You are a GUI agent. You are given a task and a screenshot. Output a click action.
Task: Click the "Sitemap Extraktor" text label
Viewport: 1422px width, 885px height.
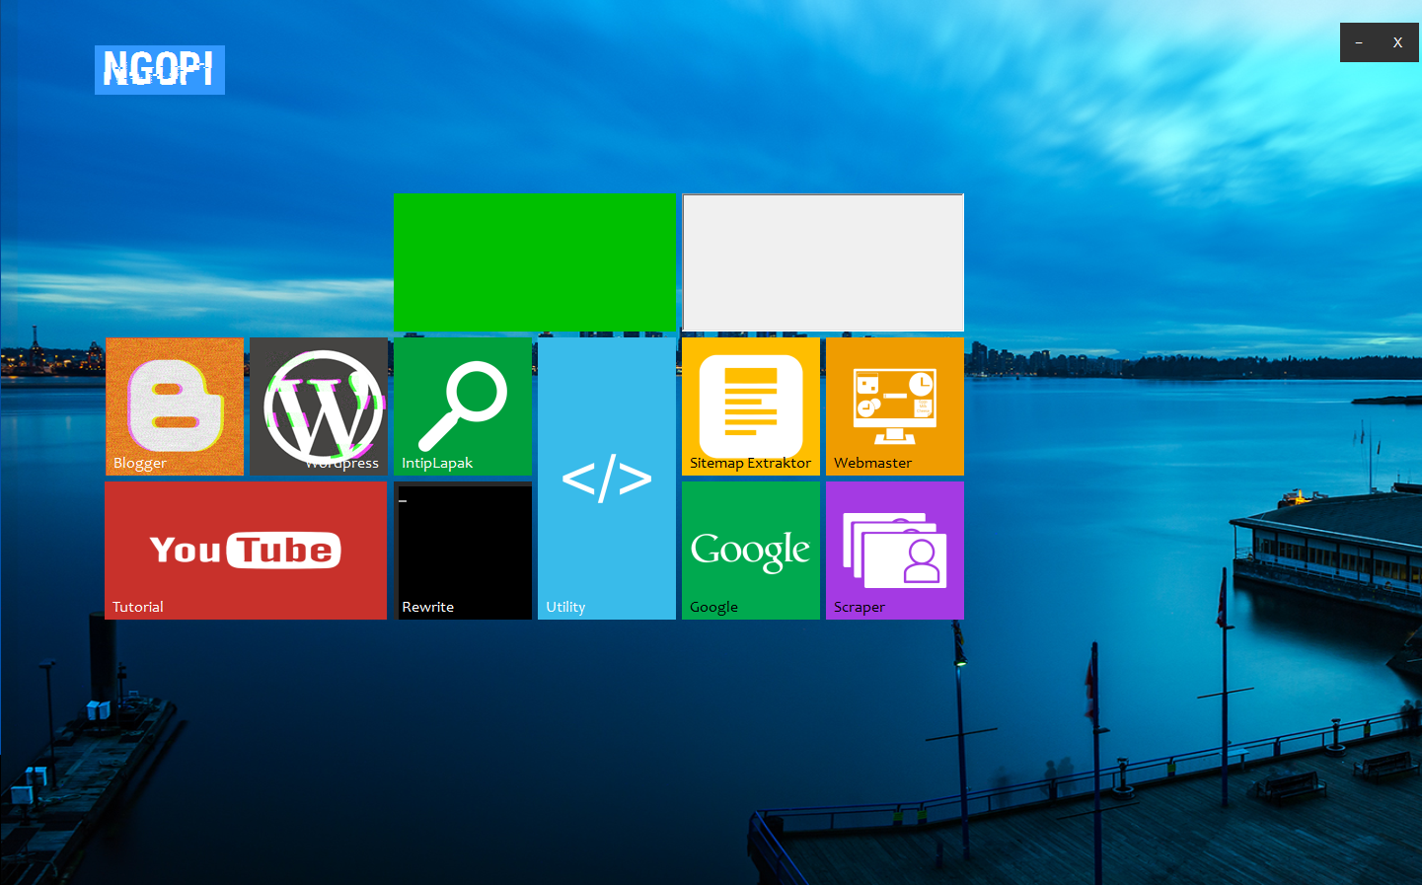click(x=750, y=463)
